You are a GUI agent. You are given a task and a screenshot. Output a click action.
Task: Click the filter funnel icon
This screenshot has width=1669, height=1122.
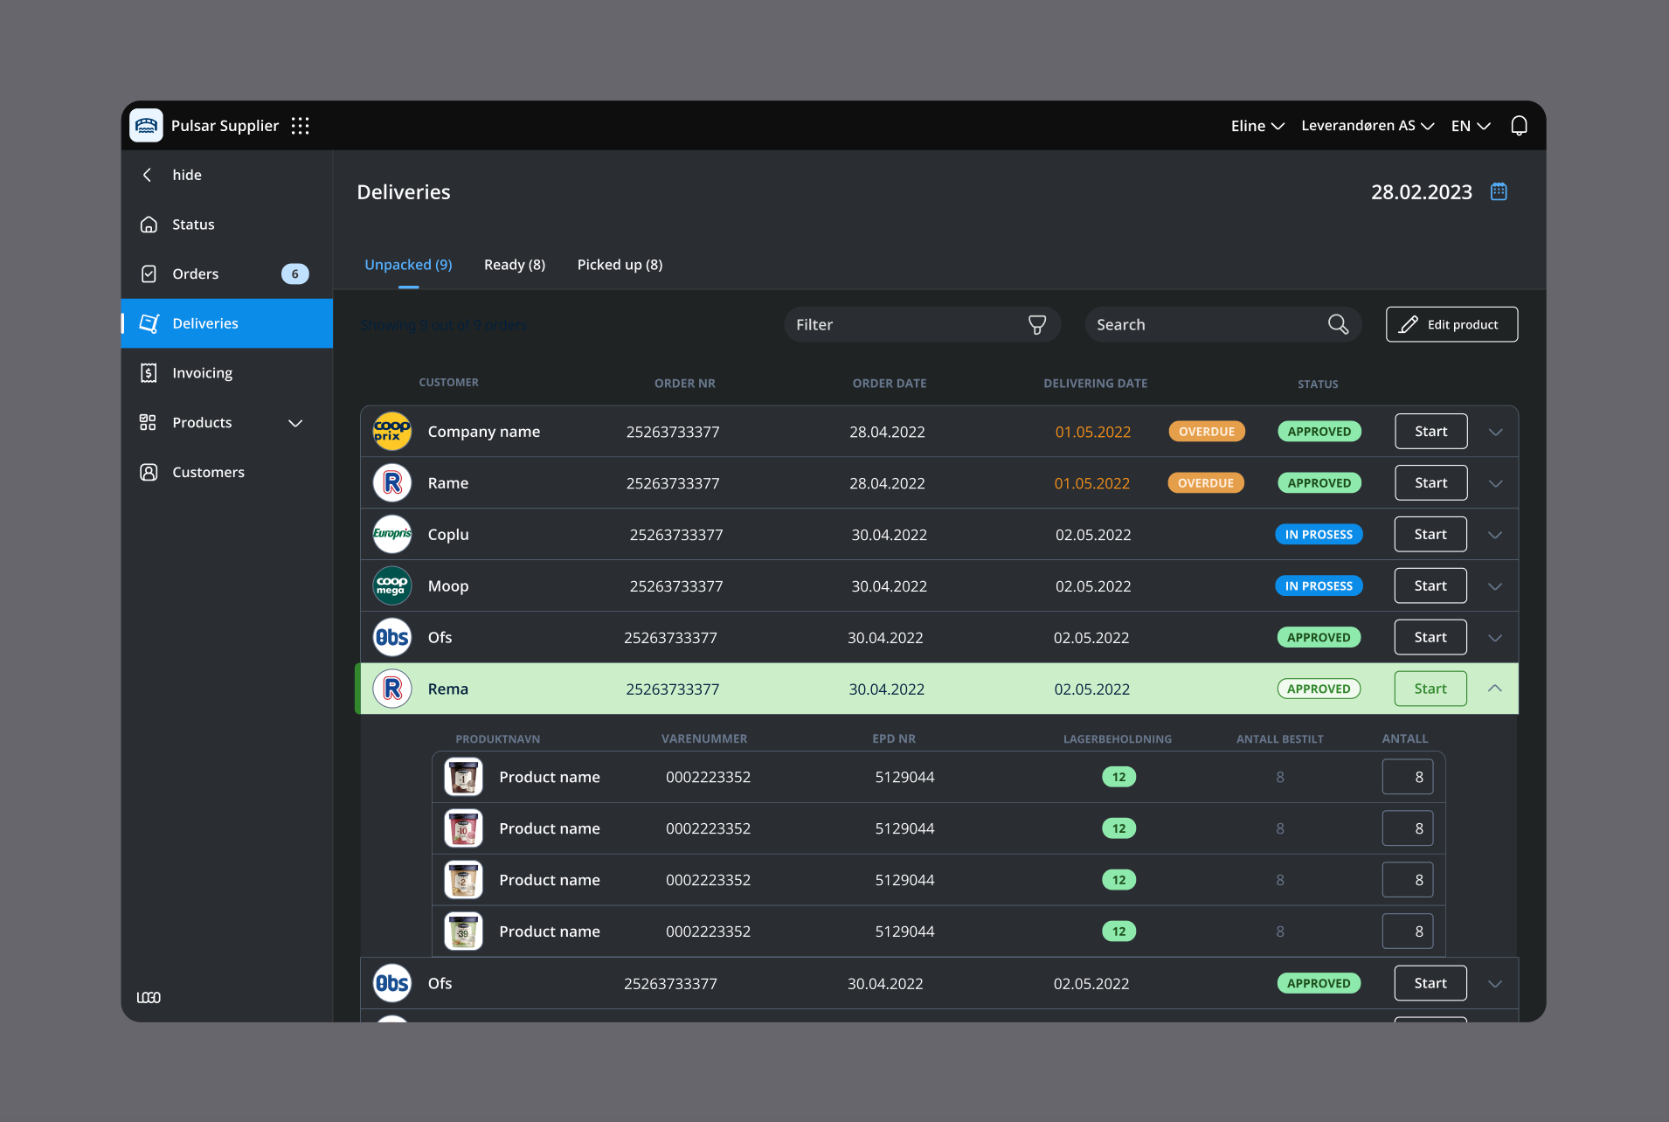point(1036,324)
